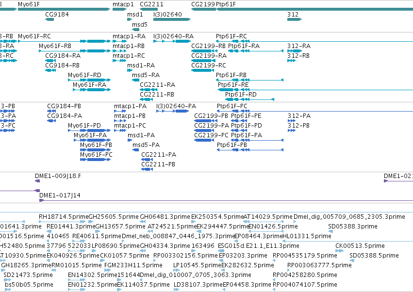This screenshot has height=292, width=413.
Task: Open the Myo61F-PD protein label
Action: [84, 126]
